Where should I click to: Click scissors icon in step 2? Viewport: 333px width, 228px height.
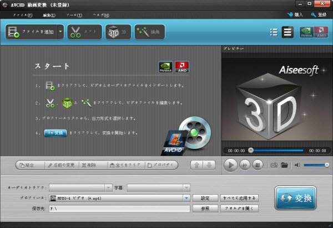[51, 103]
